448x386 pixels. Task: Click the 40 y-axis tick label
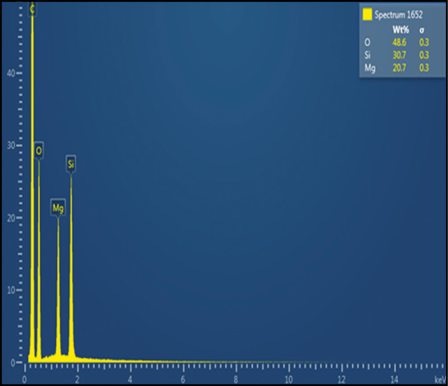pyautogui.click(x=11, y=73)
